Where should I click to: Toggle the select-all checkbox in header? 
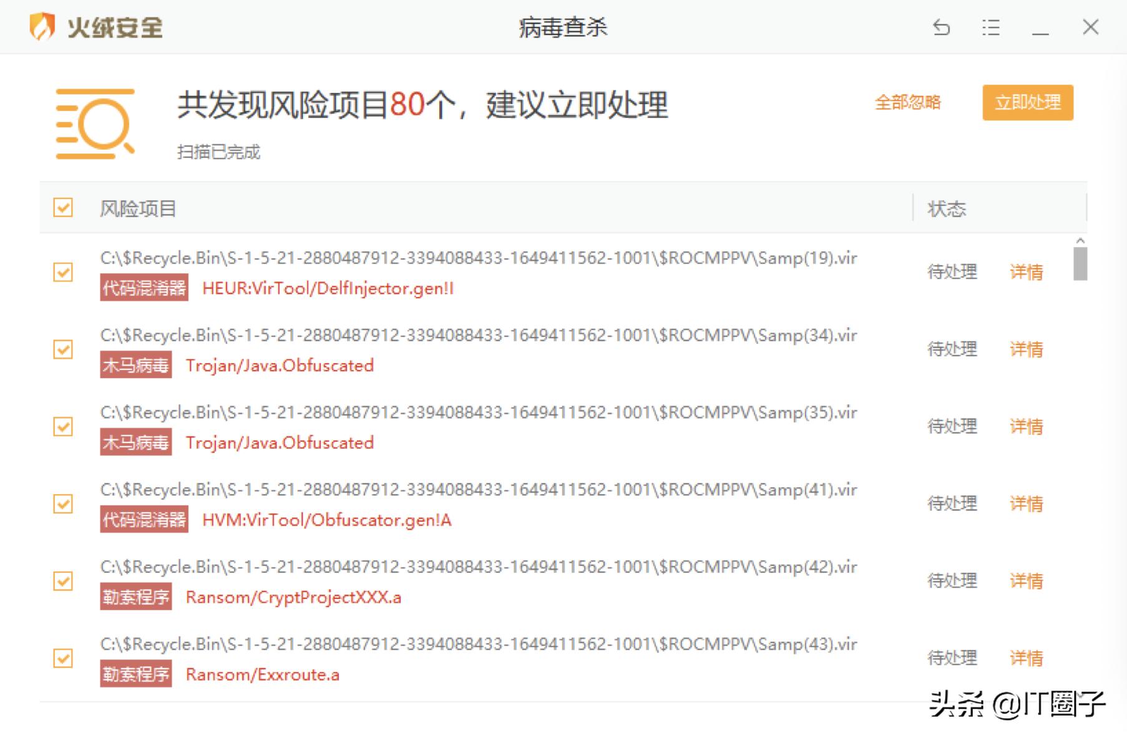point(62,207)
